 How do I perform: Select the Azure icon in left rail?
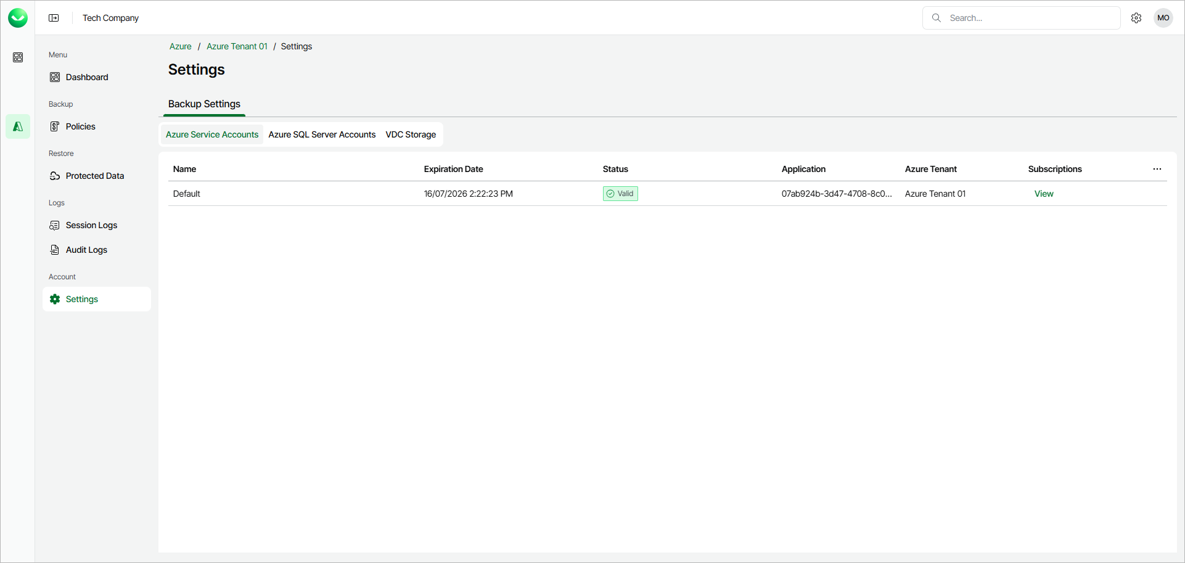click(x=18, y=126)
